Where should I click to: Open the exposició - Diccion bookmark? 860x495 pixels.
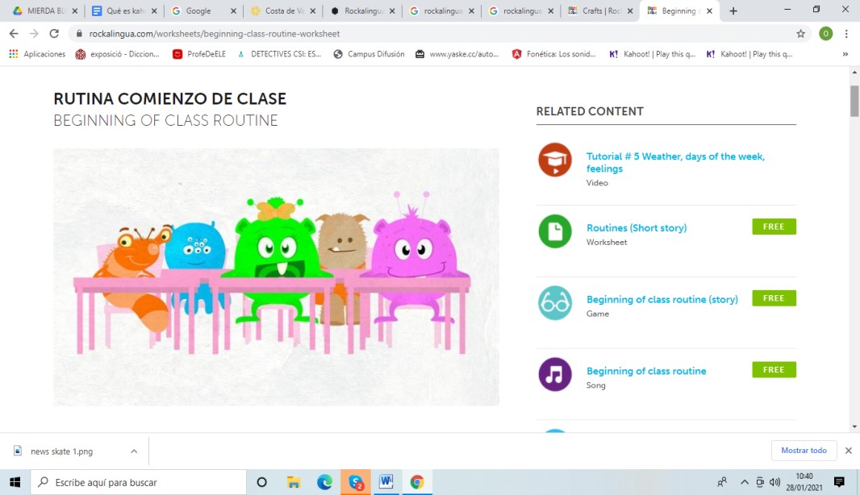pos(117,54)
